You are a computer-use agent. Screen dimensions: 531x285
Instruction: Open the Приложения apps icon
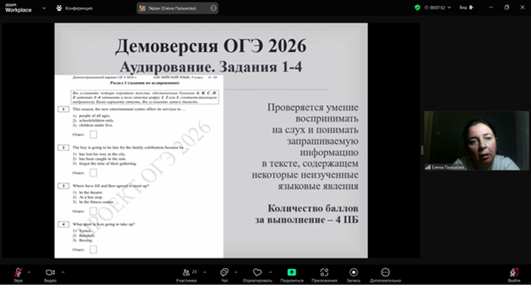point(325,273)
